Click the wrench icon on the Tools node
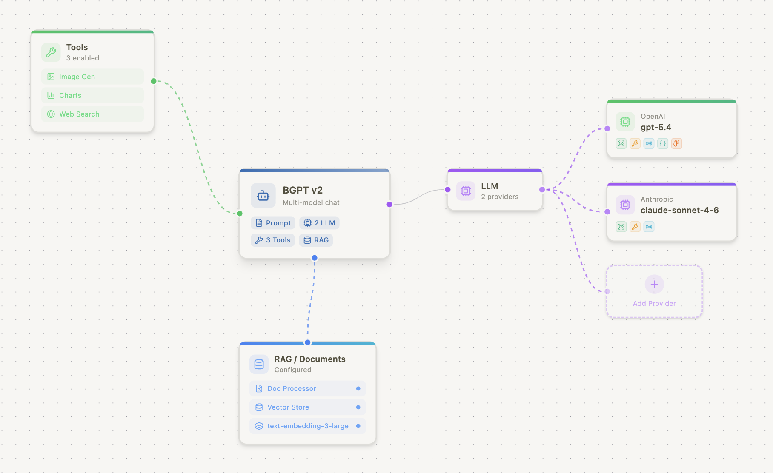The height and width of the screenshot is (473, 773). pos(51,52)
